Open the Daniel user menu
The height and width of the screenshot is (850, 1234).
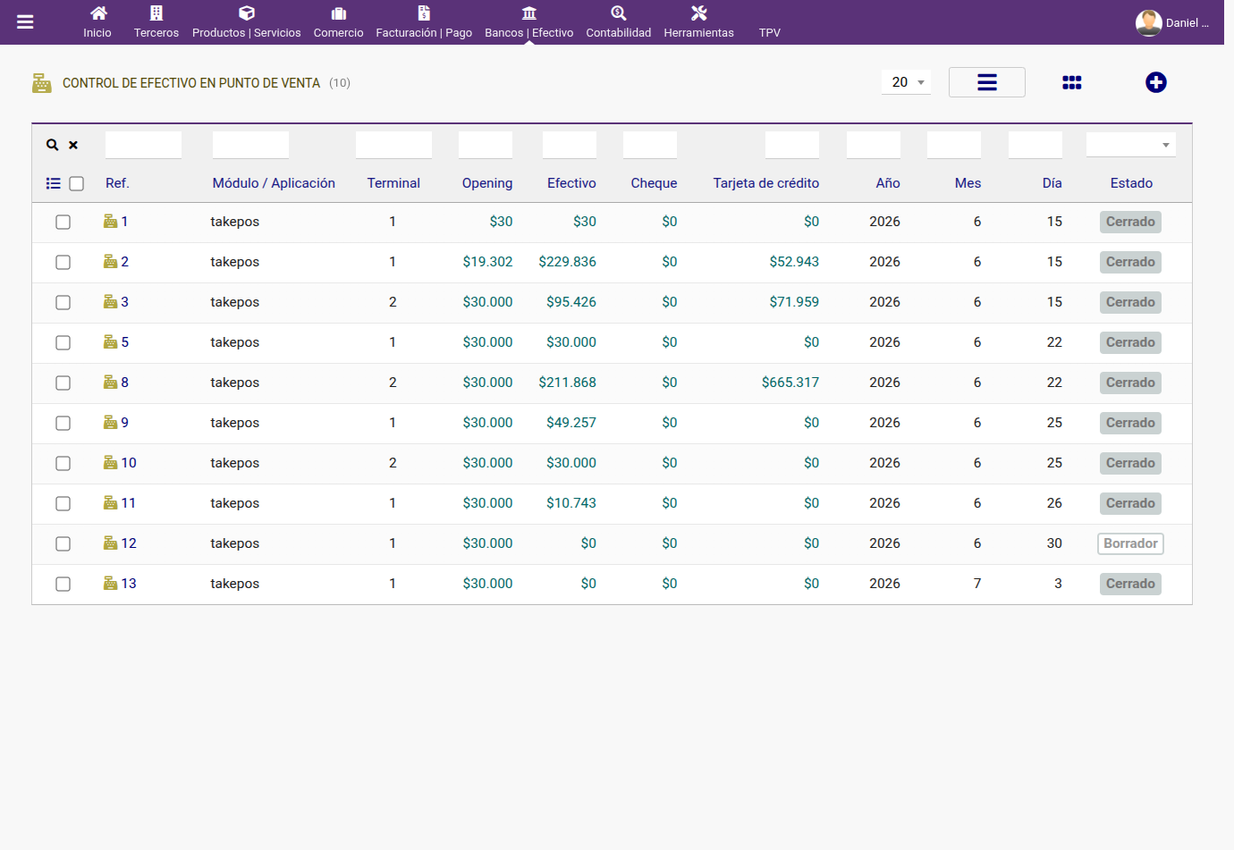(1172, 22)
